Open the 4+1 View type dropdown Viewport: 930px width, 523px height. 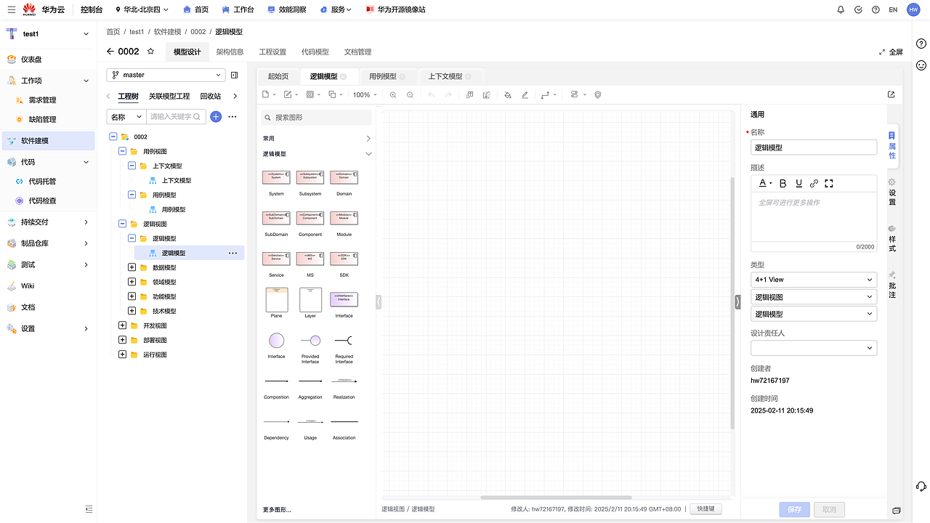tap(814, 280)
